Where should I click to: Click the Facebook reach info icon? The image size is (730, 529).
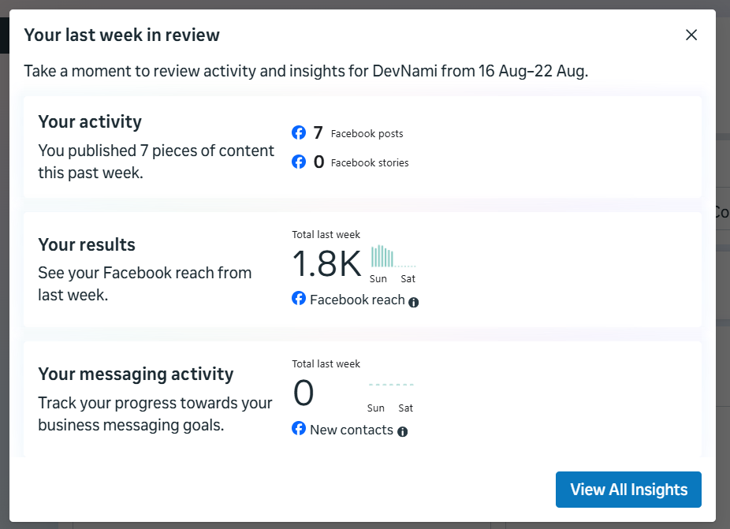pos(413,303)
